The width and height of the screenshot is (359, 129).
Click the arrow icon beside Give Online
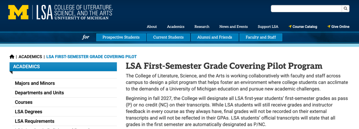(x=329, y=26)
